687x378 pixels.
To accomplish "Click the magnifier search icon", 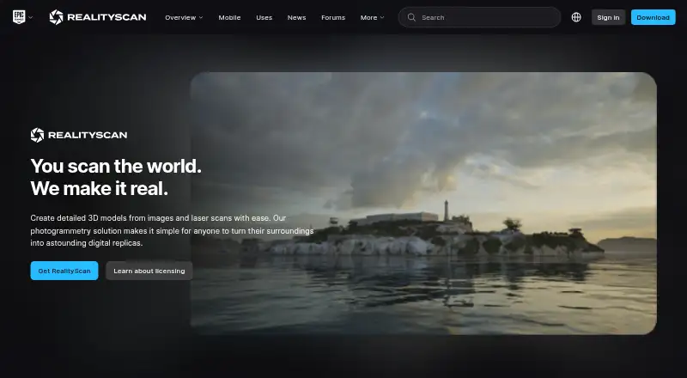I will [411, 17].
